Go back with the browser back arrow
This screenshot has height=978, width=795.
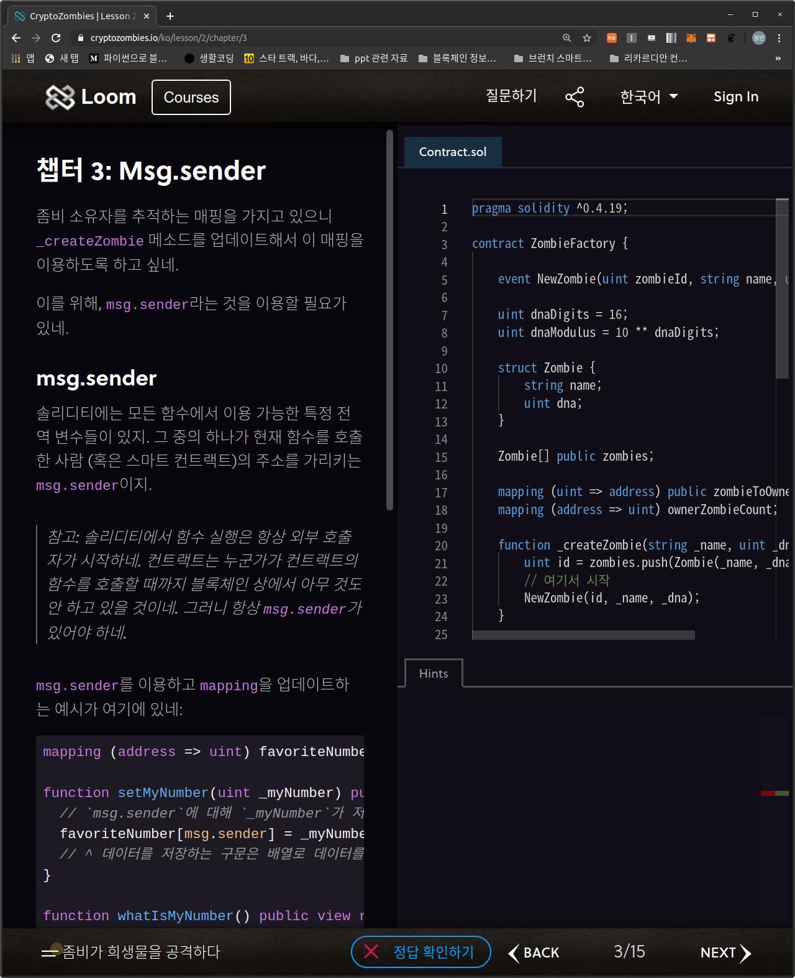(16, 38)
